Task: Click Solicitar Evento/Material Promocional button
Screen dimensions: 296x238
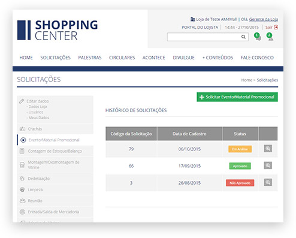Action: pos(237,97)
